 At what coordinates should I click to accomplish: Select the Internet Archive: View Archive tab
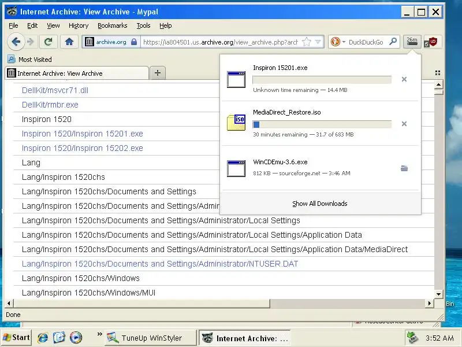click(x=77, y=73)
